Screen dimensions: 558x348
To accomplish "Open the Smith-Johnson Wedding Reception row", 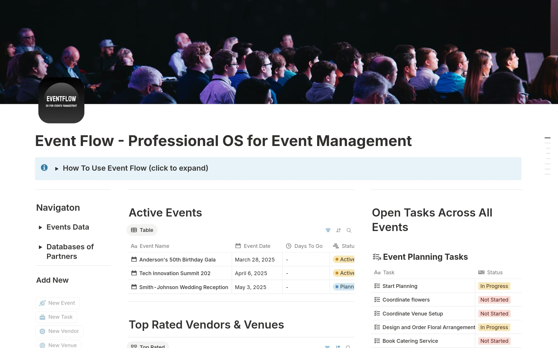I will coord(183,287).
